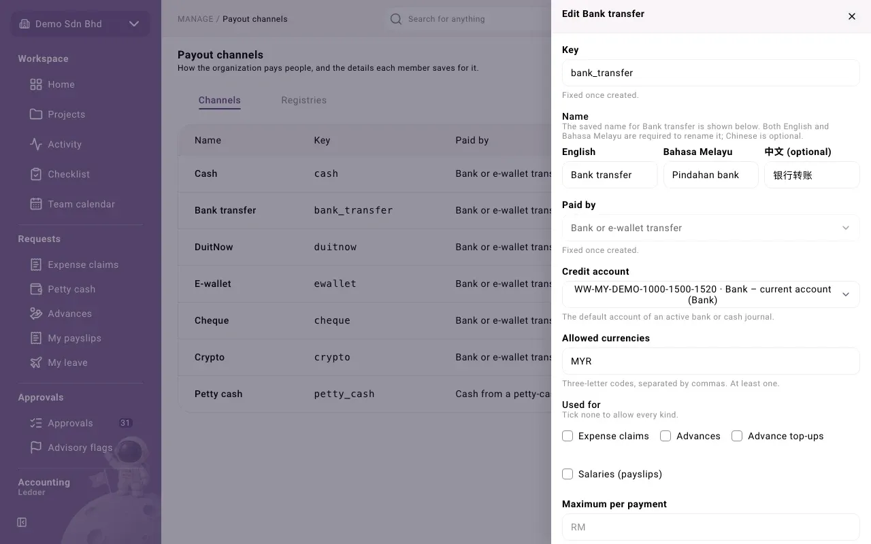Expand the Credit account dropdown
Viewport: 871px width, 544px height.
coord(711,294)
